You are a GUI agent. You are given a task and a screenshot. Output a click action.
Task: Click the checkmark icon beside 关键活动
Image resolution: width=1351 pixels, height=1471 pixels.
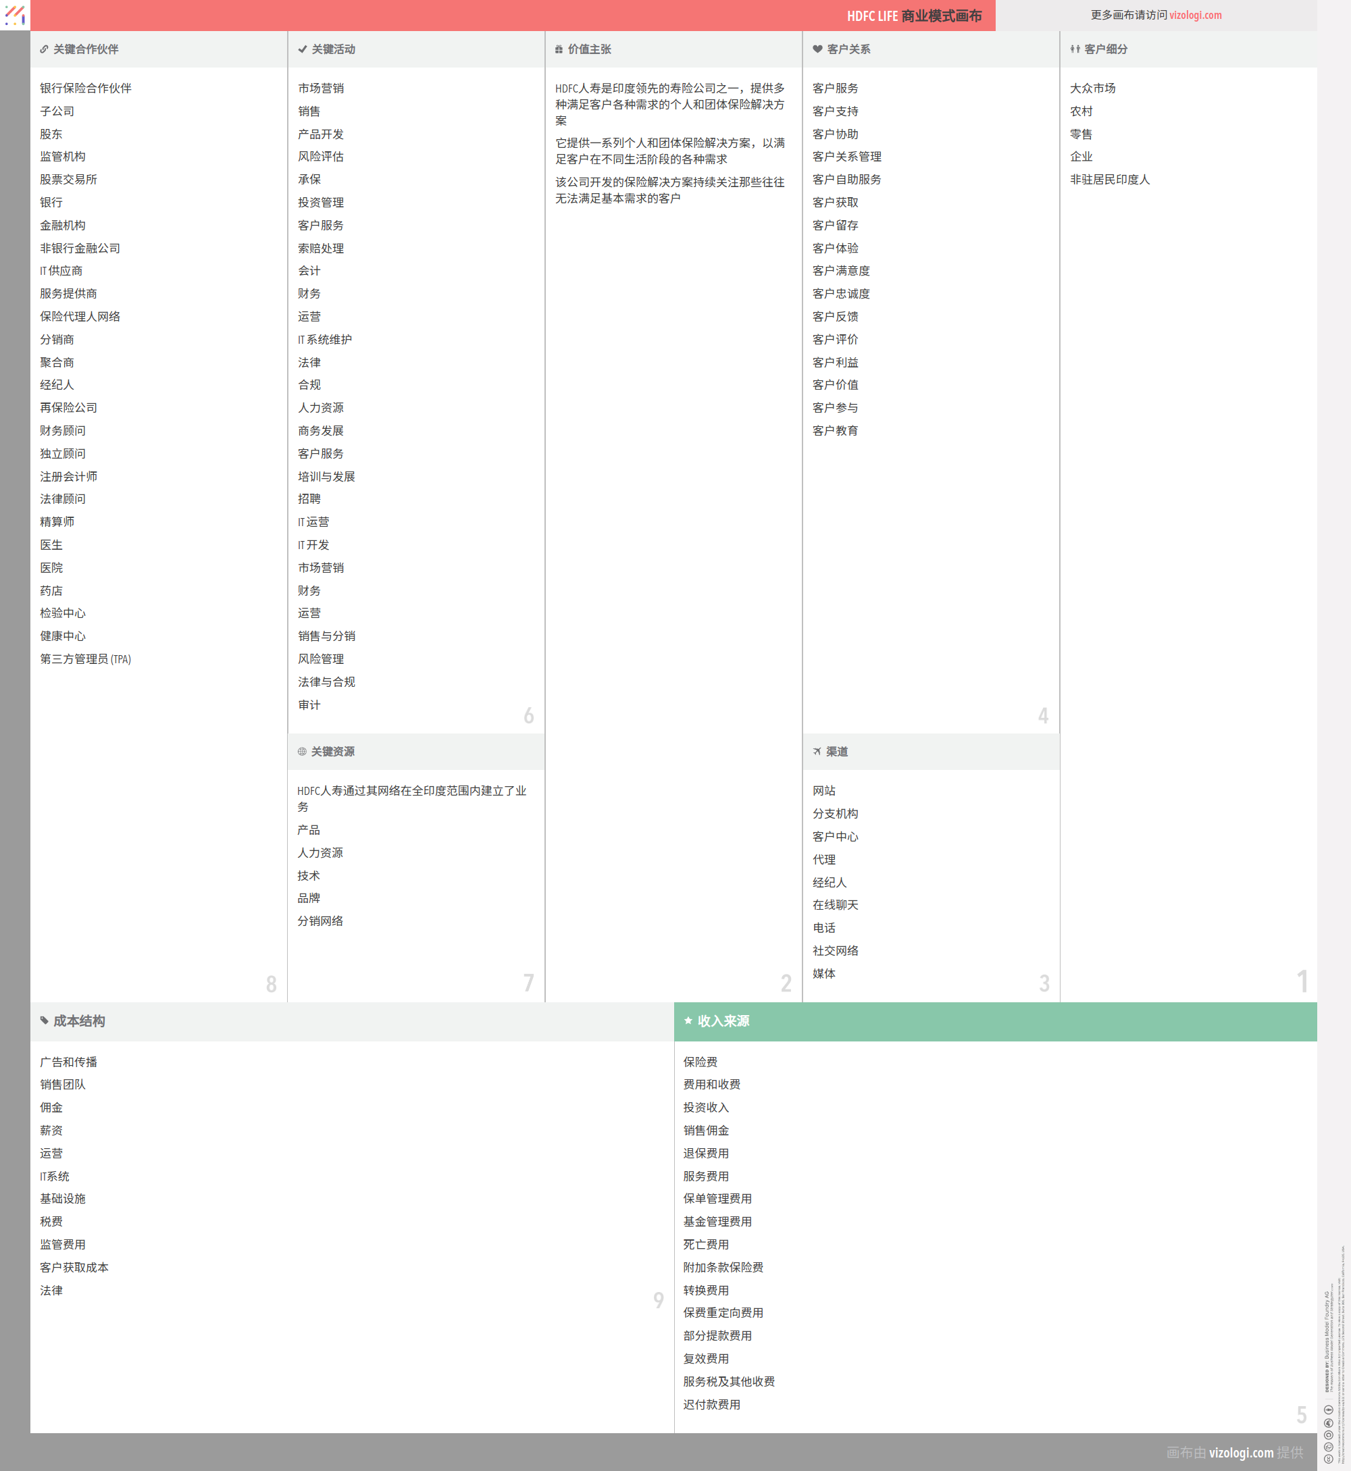pos(302,50)
